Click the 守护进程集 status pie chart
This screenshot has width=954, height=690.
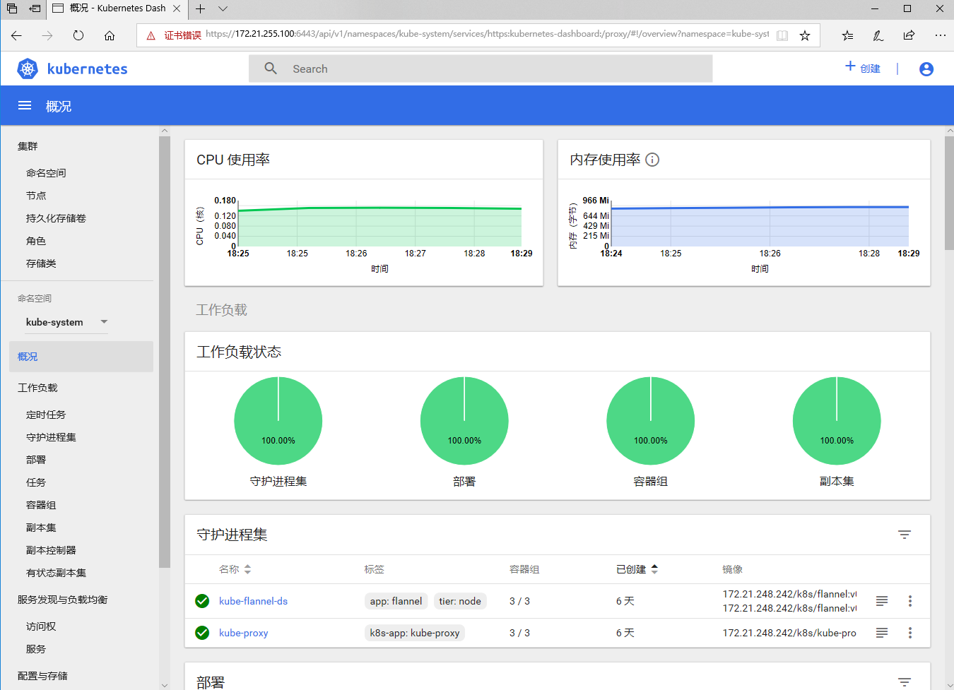[x=278, y=421]
